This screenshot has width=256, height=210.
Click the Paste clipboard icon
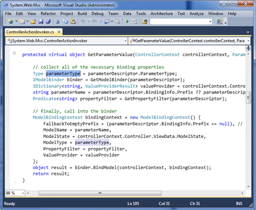(x=73, y=21)
